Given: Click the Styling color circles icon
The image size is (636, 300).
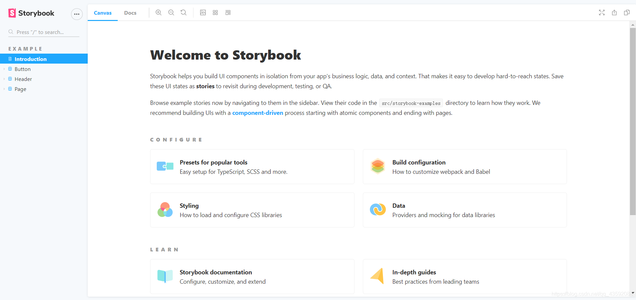Looking at the screenshot, I should (165, 209).
